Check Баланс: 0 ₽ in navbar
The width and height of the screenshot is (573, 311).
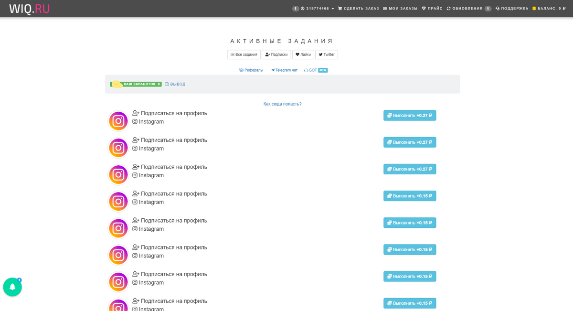(x=550, y=9)
